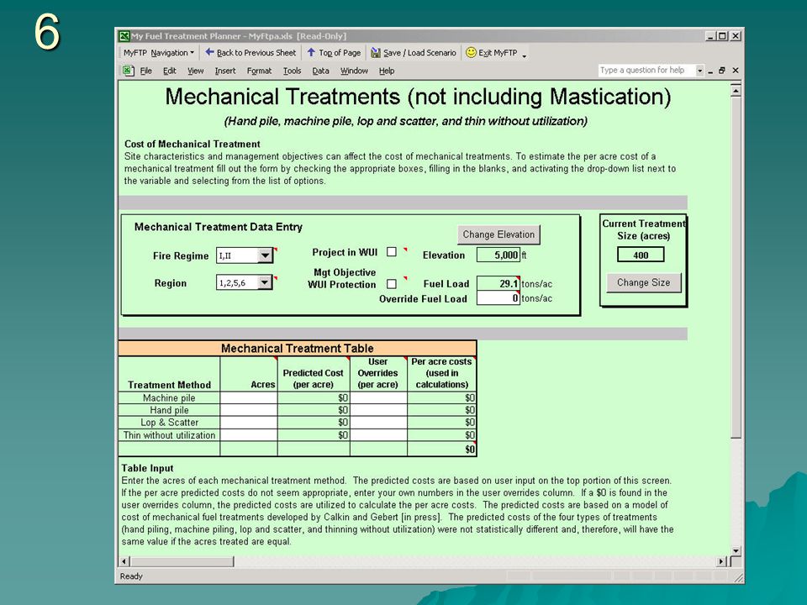Open the Edit menu
The image size is (807, 605).
pos(169,71)
